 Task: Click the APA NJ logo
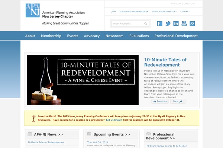(33, 10)
